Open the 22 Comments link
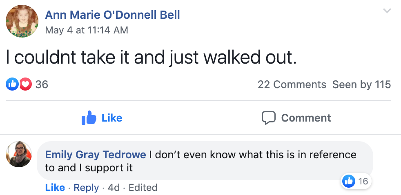401x195 pixels. (x=292, y=84)
